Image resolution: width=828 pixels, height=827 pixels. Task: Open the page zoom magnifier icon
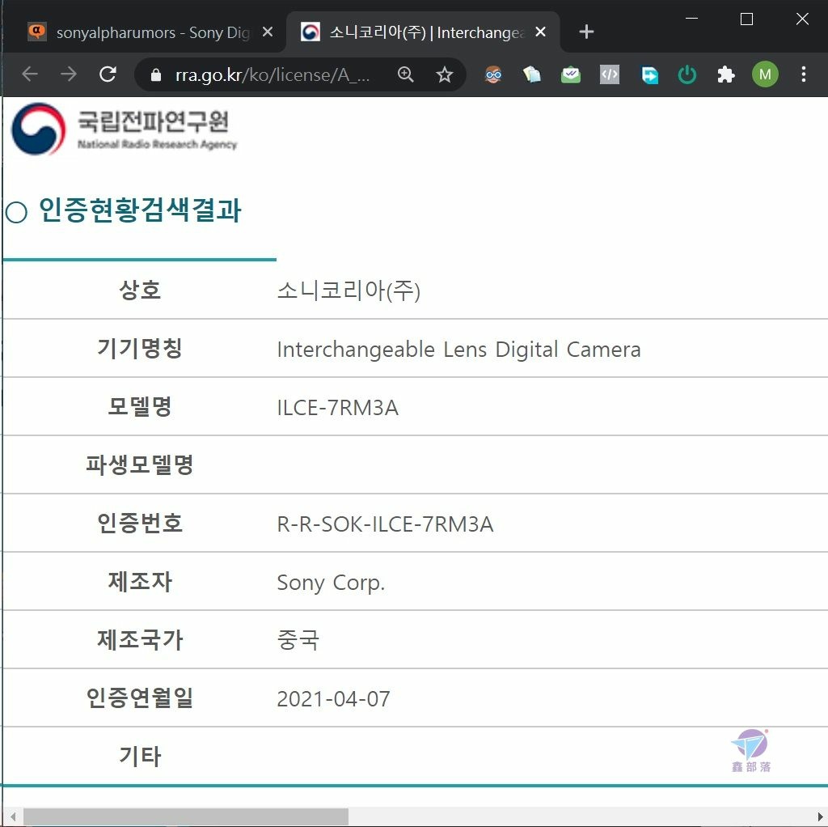[x=405, y=74]
